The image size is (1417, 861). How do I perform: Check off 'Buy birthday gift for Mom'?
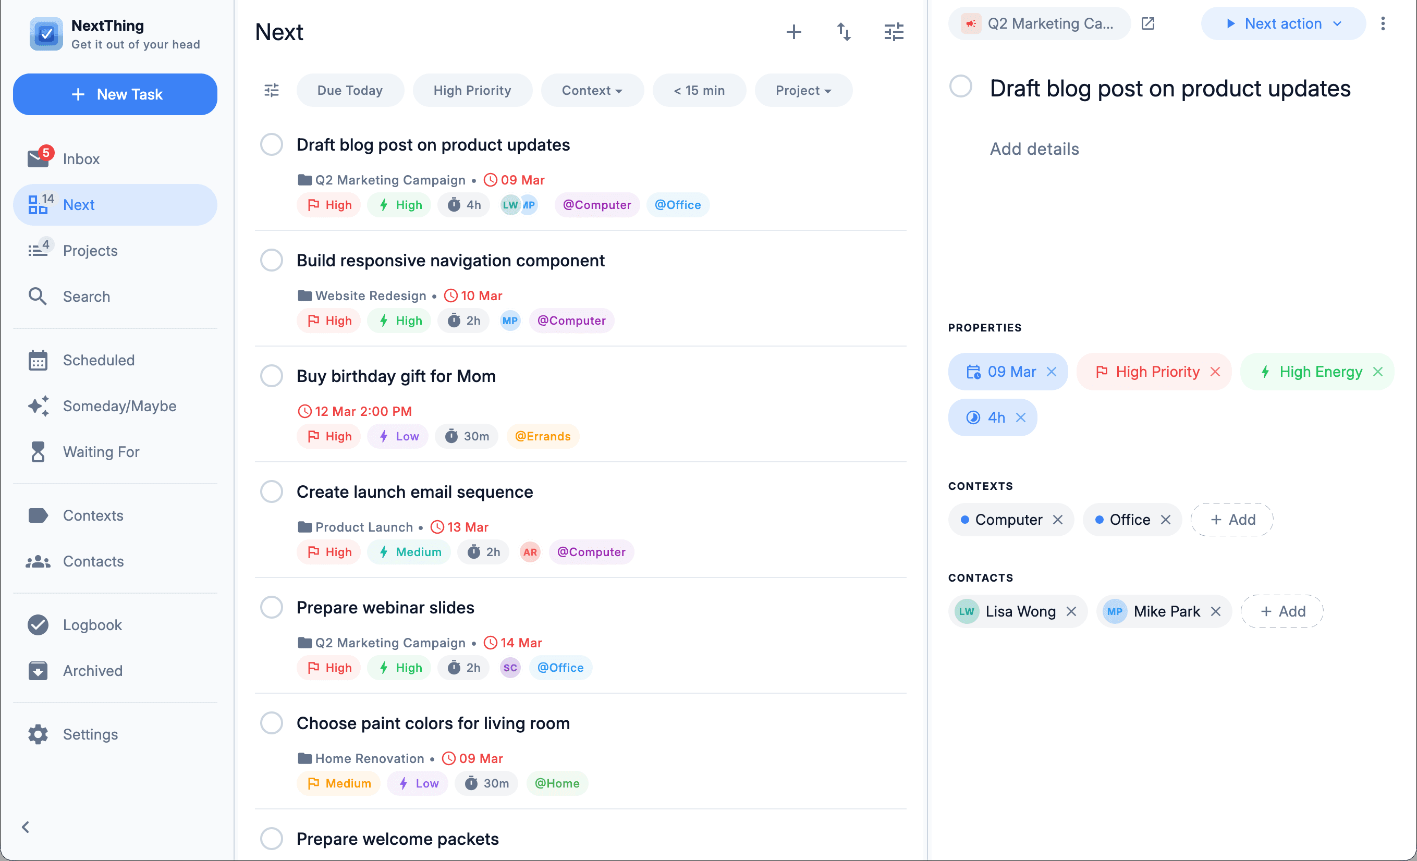(271, 376)
